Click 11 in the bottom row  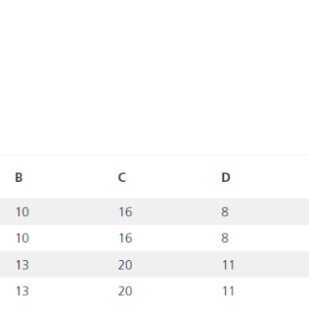(x=228, y=291)
